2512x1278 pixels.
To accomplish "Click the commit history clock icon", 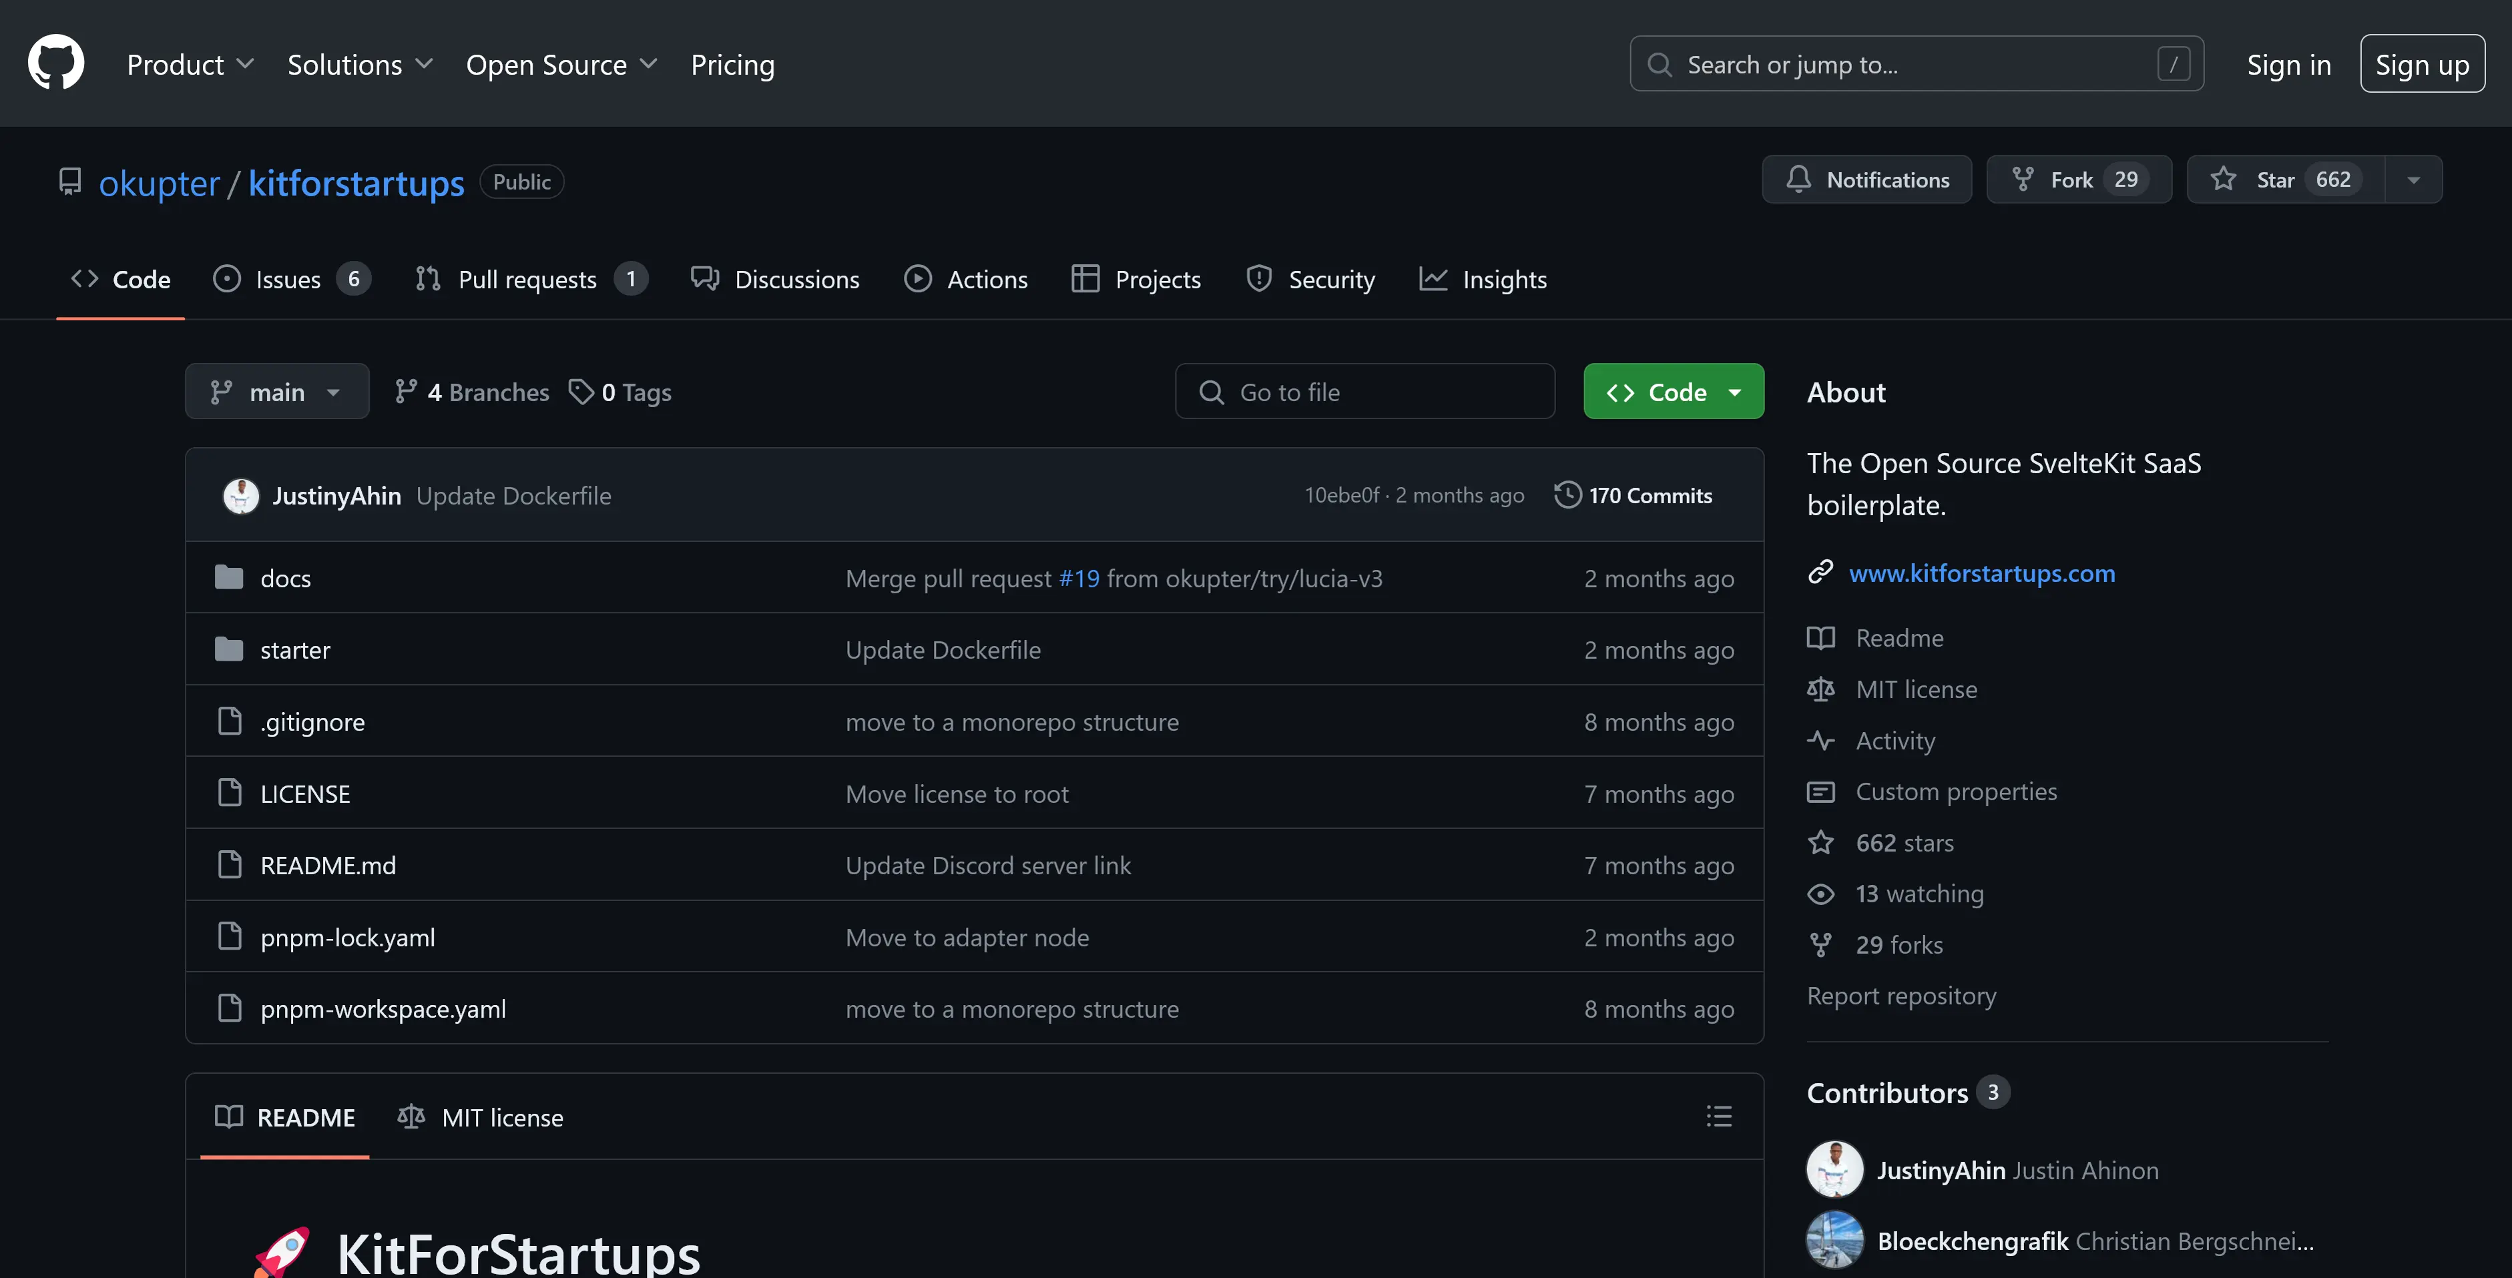I will click(1567, 495).
